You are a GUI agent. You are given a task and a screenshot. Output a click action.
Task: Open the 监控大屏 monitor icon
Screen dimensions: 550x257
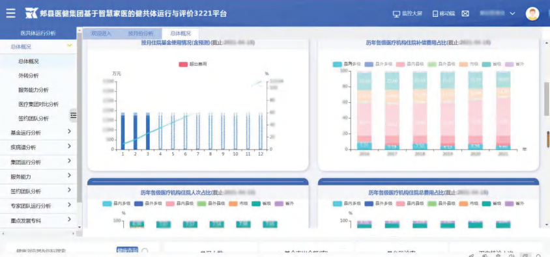pyautogui.click(x=396, y=14)
